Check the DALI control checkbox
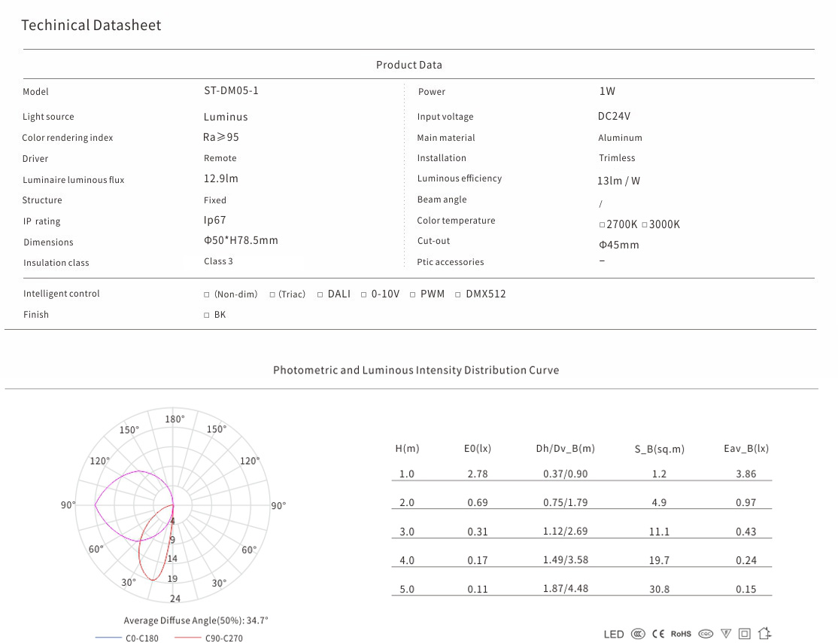 tap(320, 294)
